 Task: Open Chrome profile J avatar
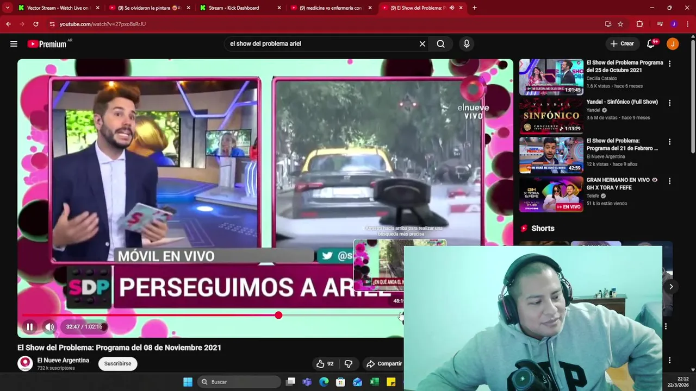pyautogui.click(x=674, y=24)
